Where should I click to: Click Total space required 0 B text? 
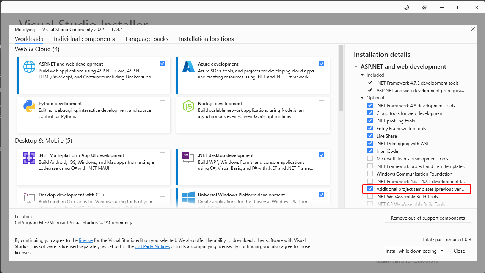point(447,240)
